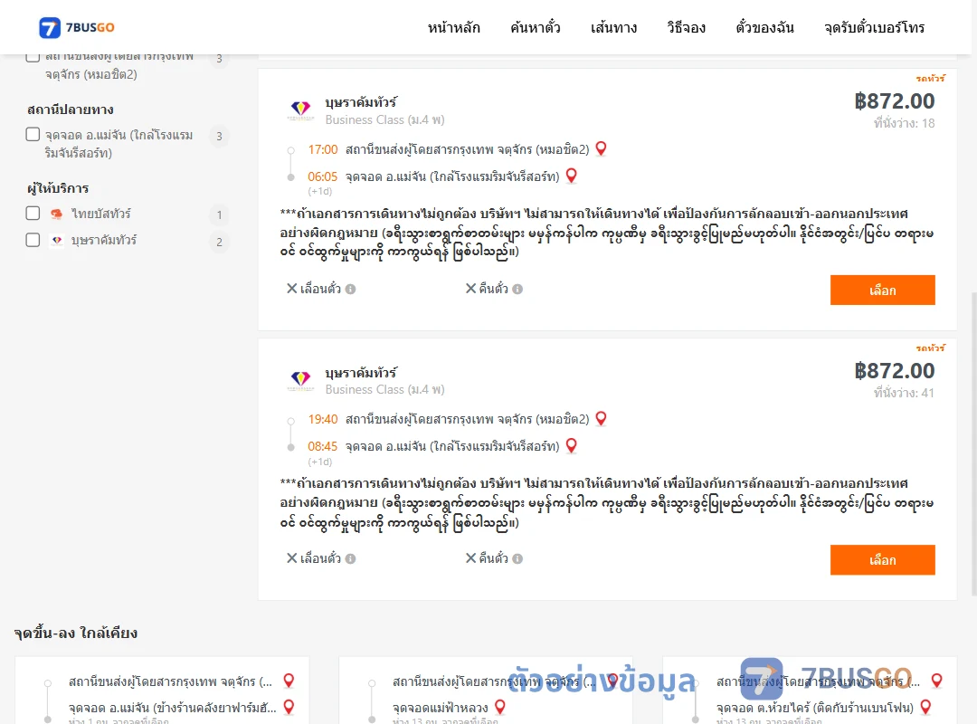This screenshot has height=724, width=977.
Task: Open the 7BUSGO logo home link
Action: tap(77, 27)
